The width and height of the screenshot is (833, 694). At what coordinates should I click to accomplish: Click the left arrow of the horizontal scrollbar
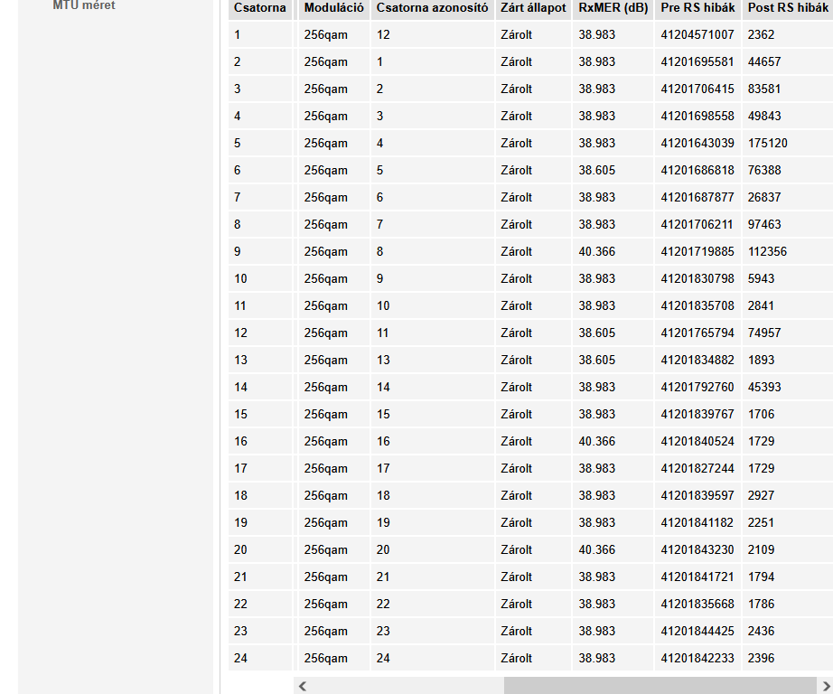coord(303,686)
